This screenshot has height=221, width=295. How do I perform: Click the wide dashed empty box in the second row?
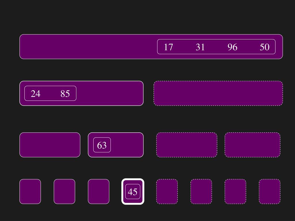coord(218,93)
